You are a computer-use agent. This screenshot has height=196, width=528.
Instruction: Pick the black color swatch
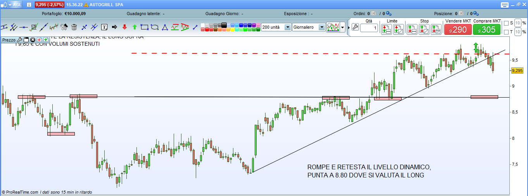pyautogui.click(x=224, y=25)
